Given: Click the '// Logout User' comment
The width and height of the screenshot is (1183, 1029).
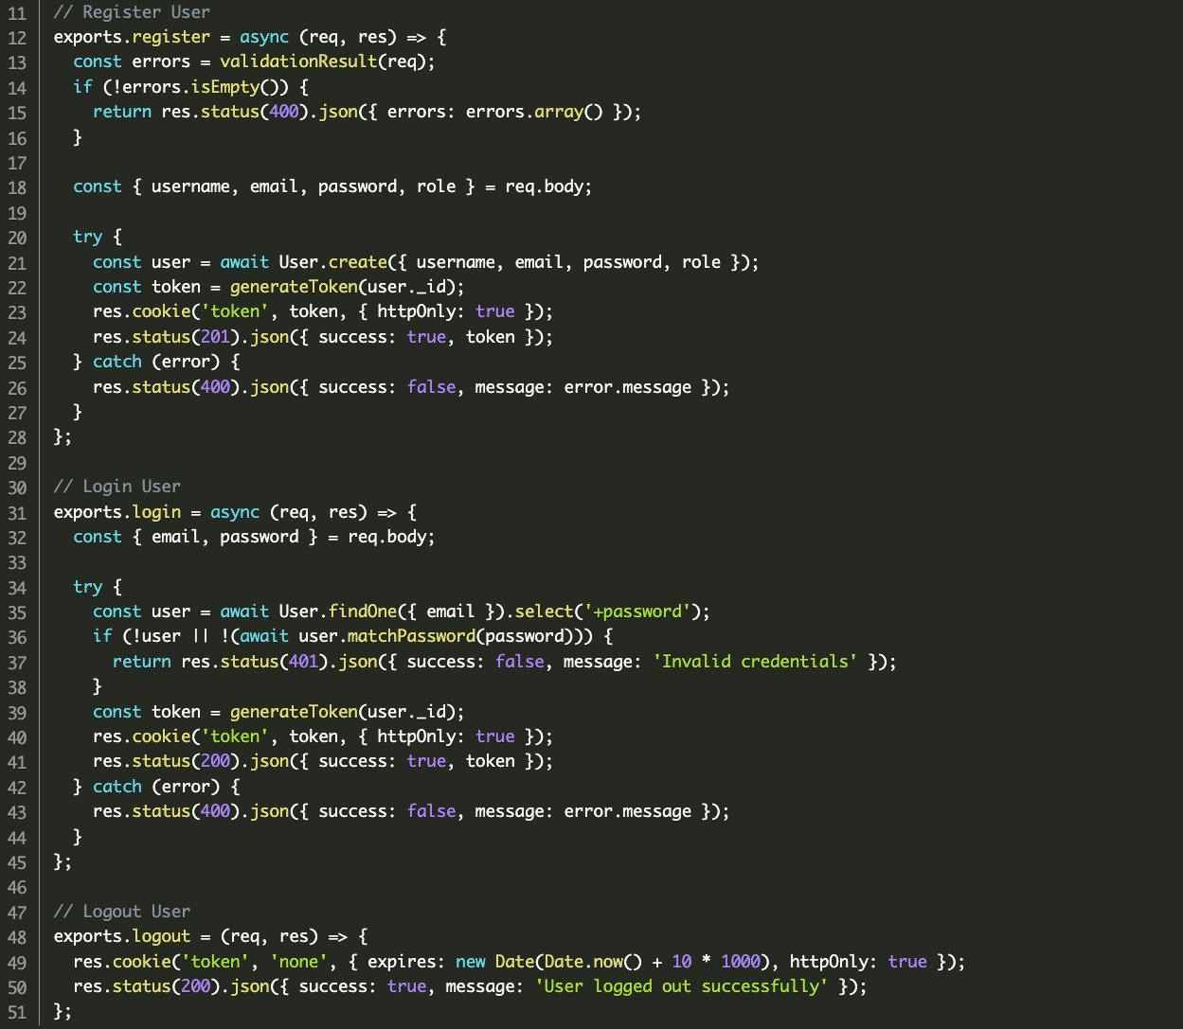Looking at the screenshot, I should 121,912.
